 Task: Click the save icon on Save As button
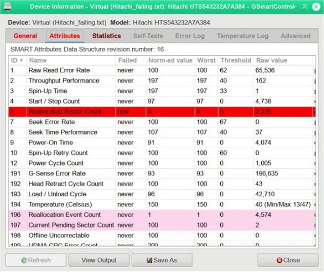coord(149,260)
